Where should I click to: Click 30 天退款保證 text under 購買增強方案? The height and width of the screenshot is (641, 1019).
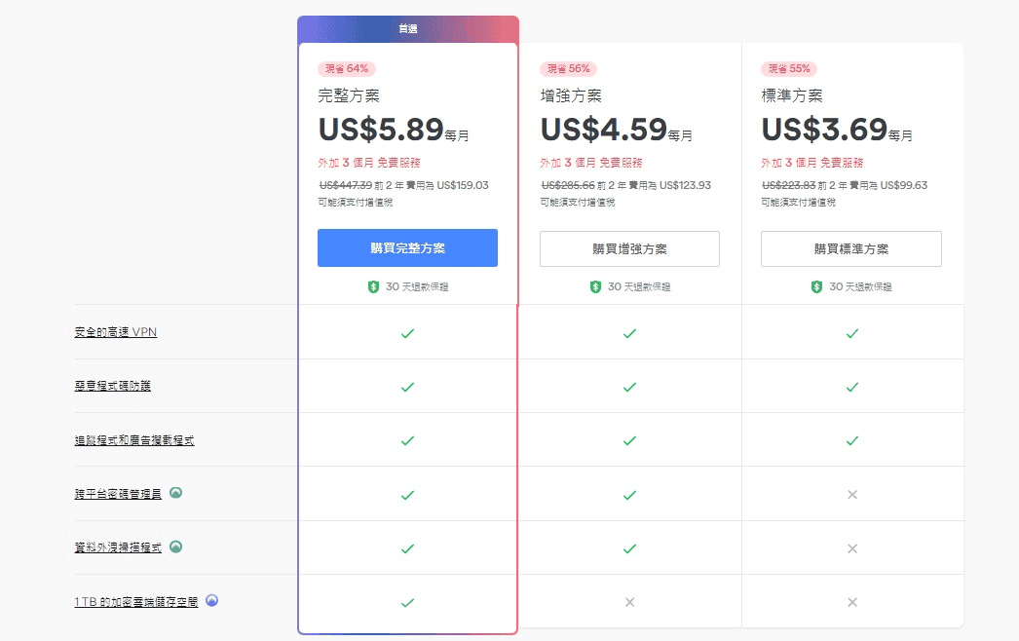pos(639,286)
